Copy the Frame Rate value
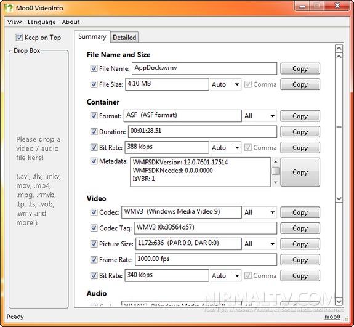 (x=300, y=260)
